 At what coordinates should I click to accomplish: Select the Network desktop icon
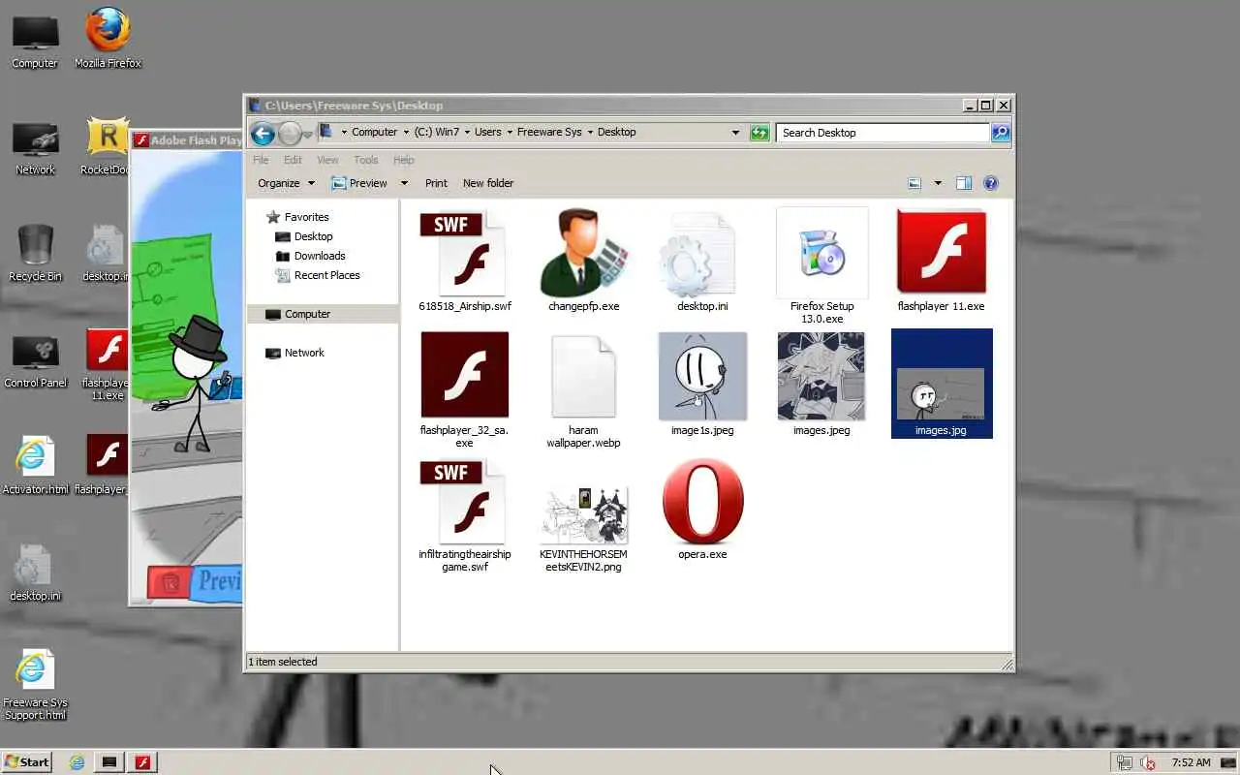(35, 145)
